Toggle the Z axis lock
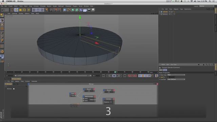 42,10
